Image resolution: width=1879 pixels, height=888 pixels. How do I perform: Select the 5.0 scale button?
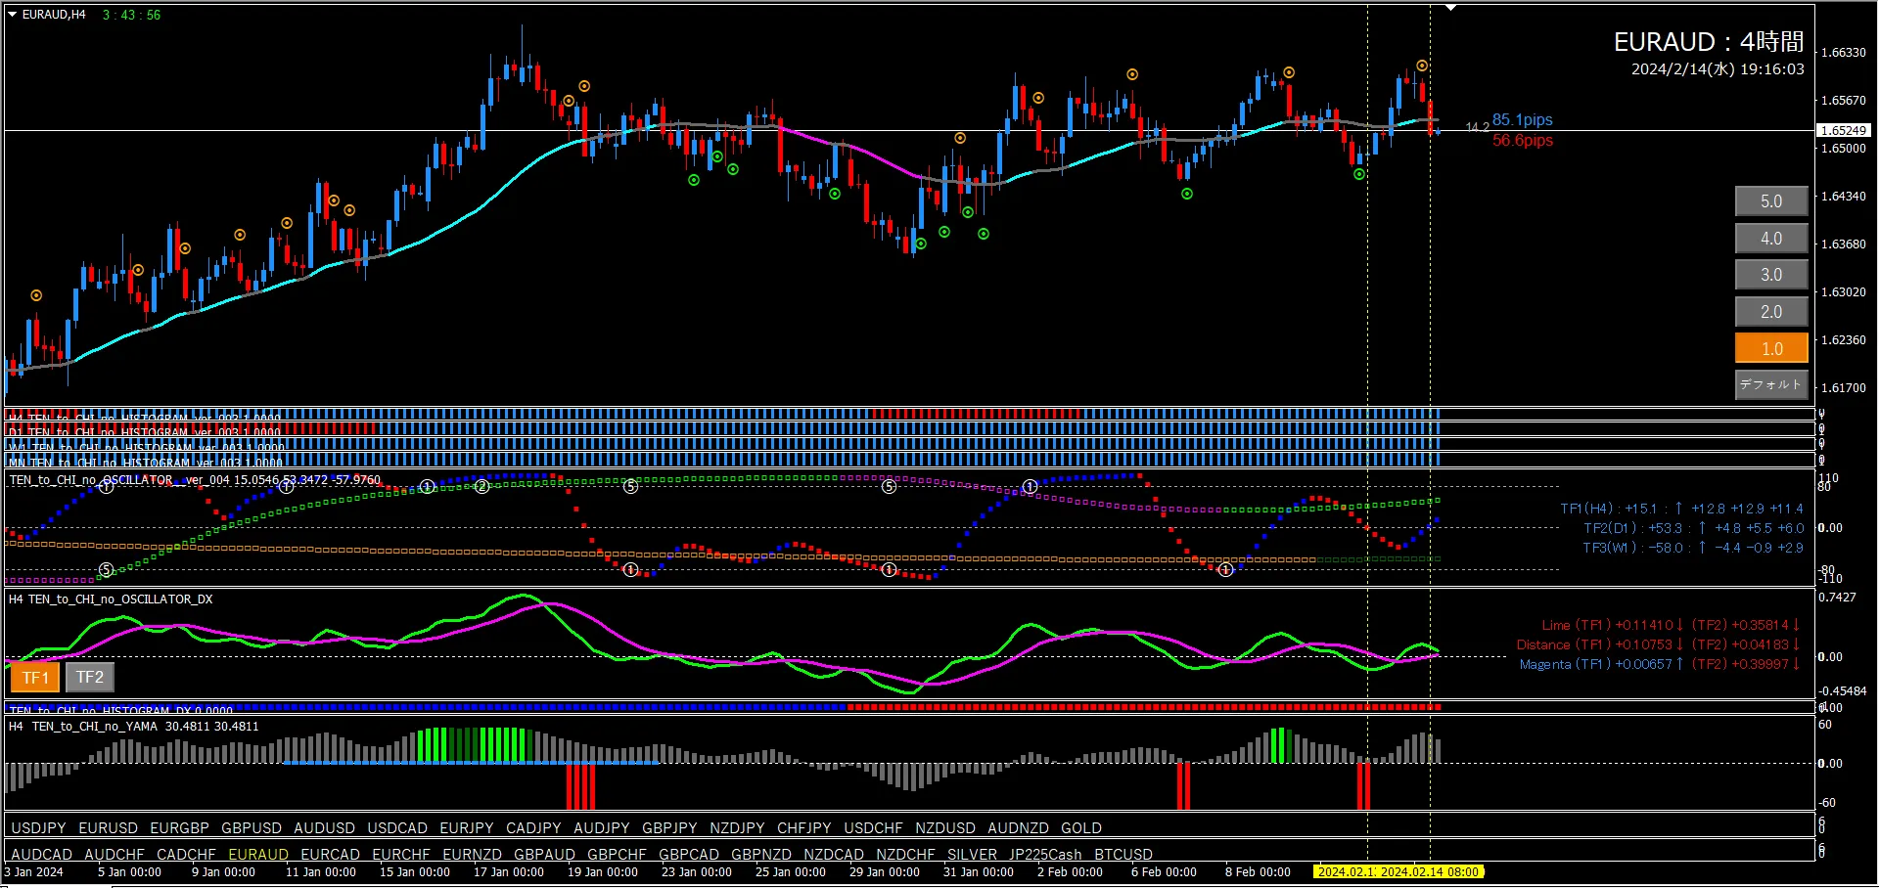click(1771, 201)
